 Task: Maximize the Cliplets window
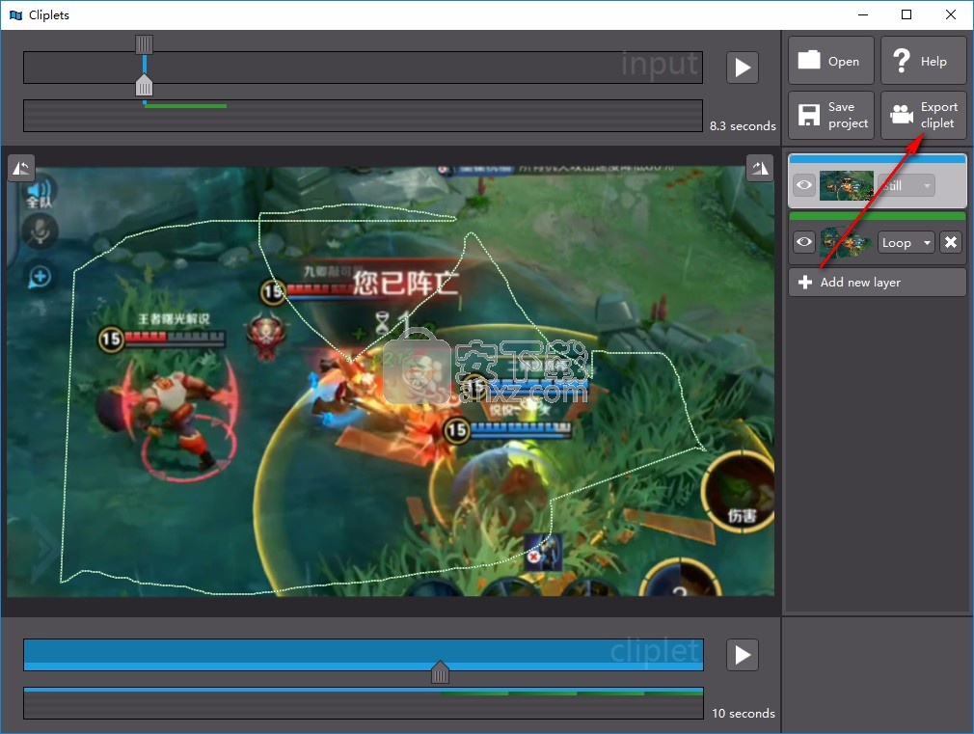tap(906, 14)
